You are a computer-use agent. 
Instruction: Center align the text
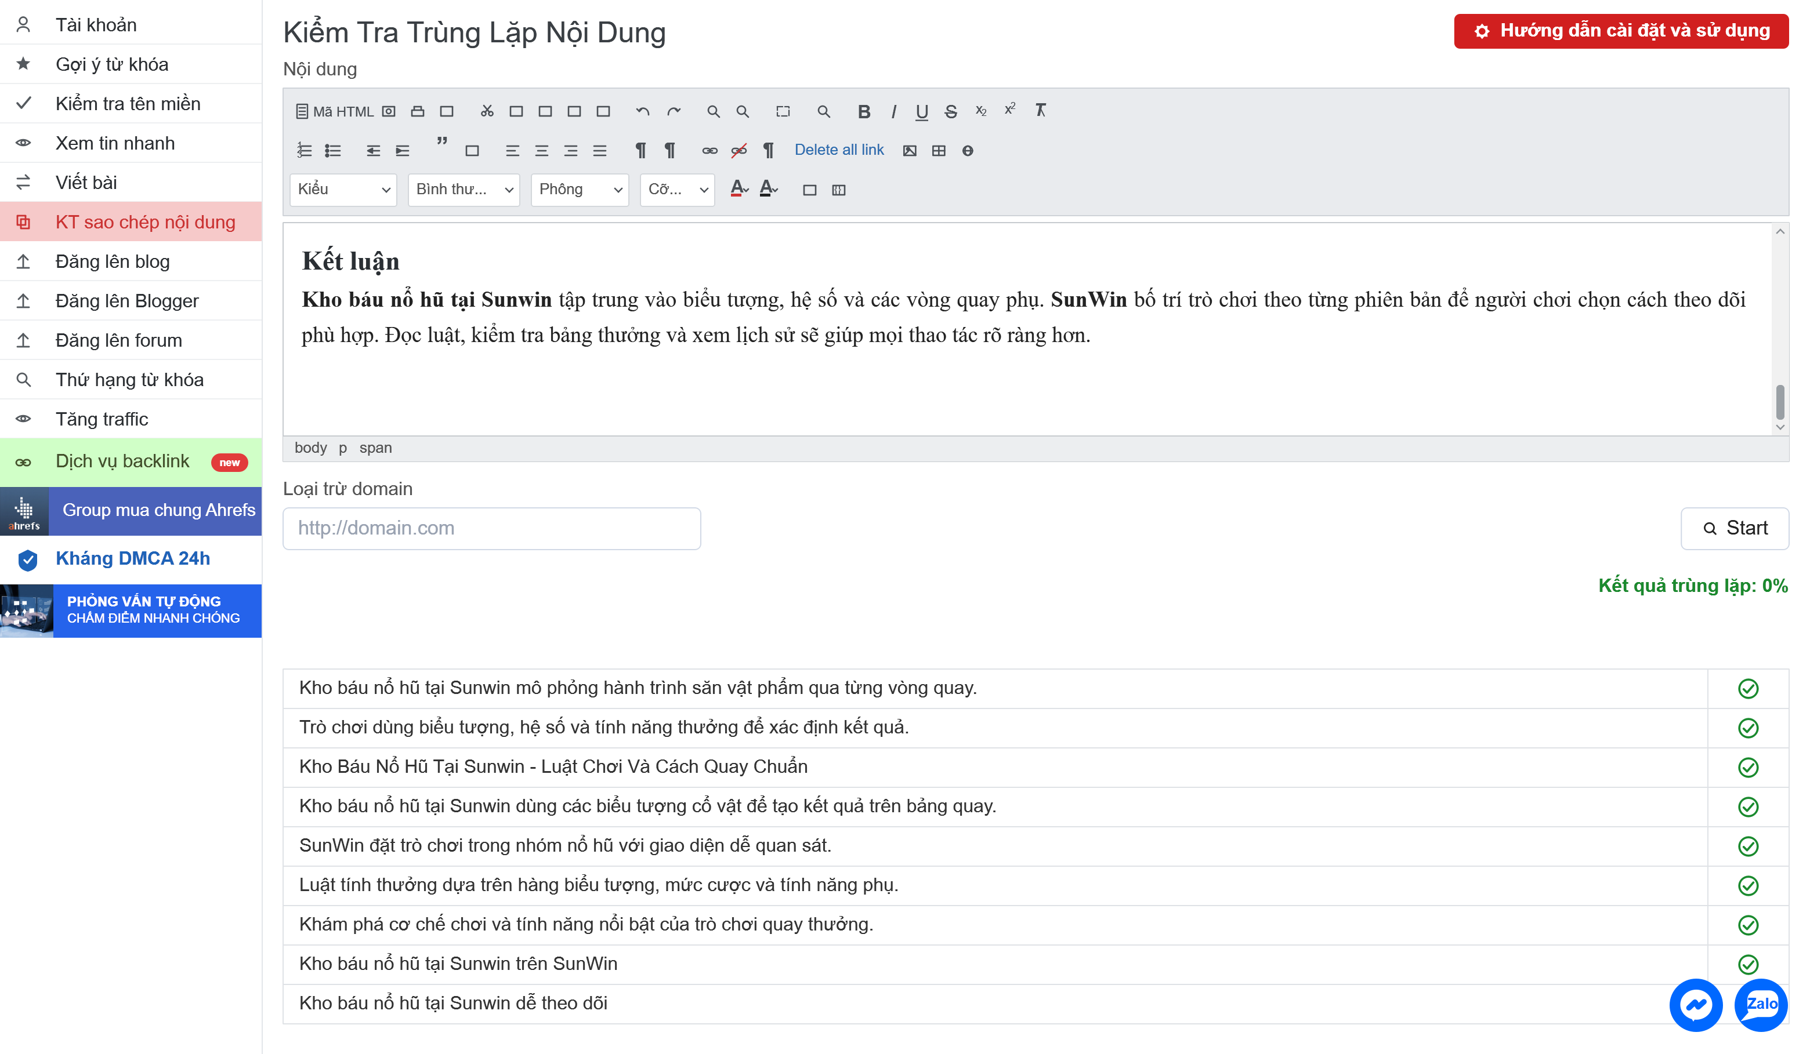pos(542,151)
